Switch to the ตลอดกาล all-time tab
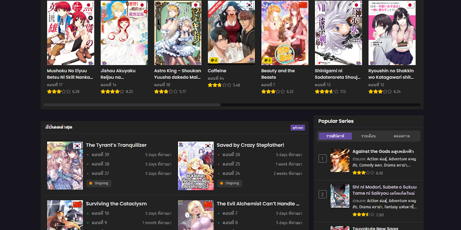This screenshot has width=461, height=230. pos(402,136)
